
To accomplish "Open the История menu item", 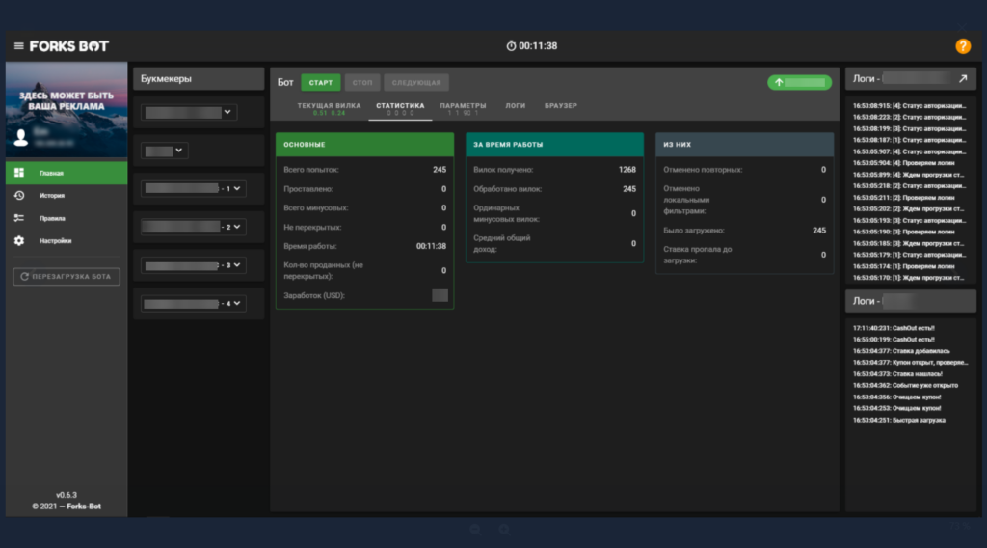I will point(67,195).
